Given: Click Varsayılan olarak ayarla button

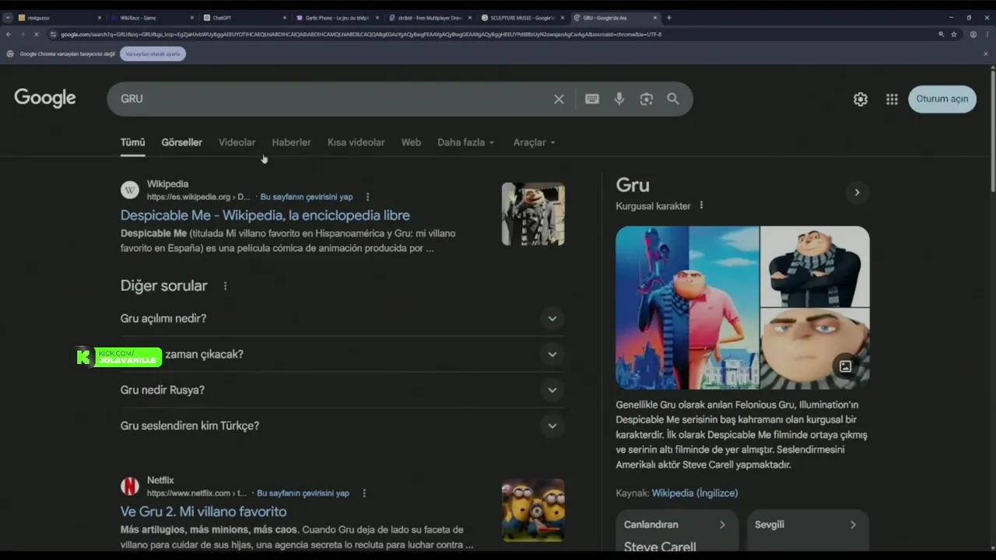Looking at the screenshot, I should tap(153, 54).
